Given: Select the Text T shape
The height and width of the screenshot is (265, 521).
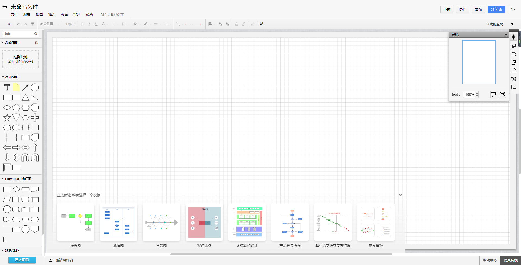Looking at the screenshot, I should click(7, 87).
